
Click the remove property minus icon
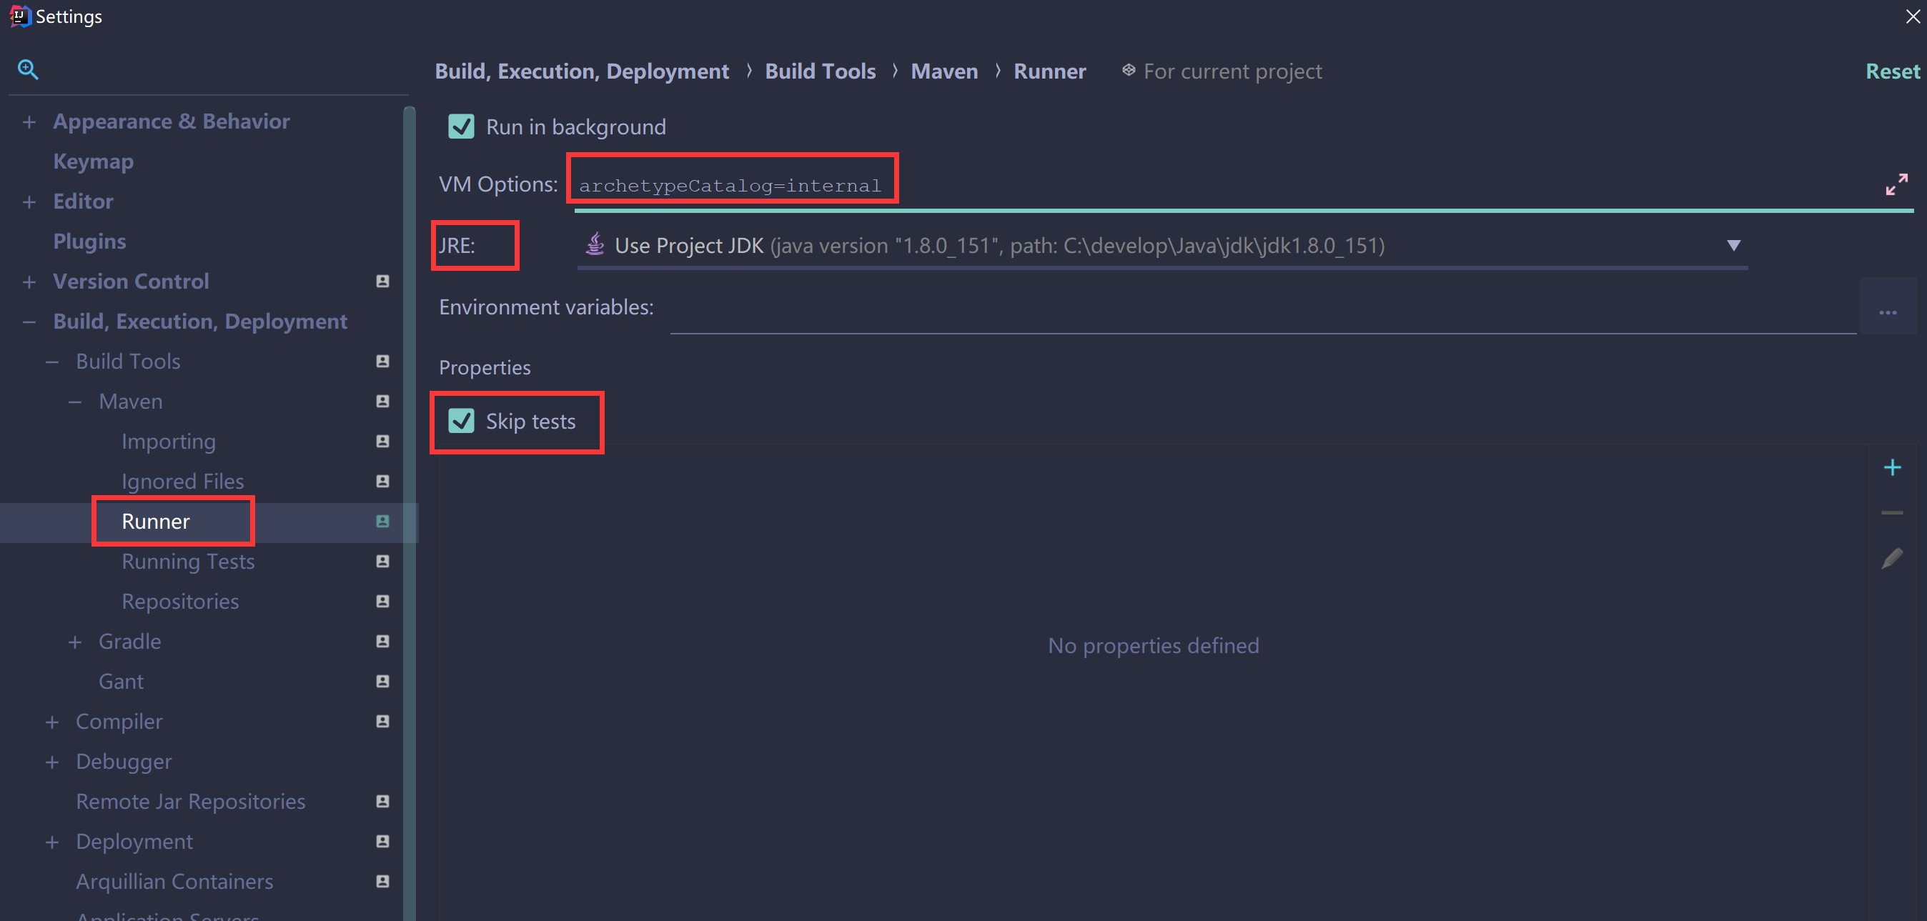point(1893,513)
